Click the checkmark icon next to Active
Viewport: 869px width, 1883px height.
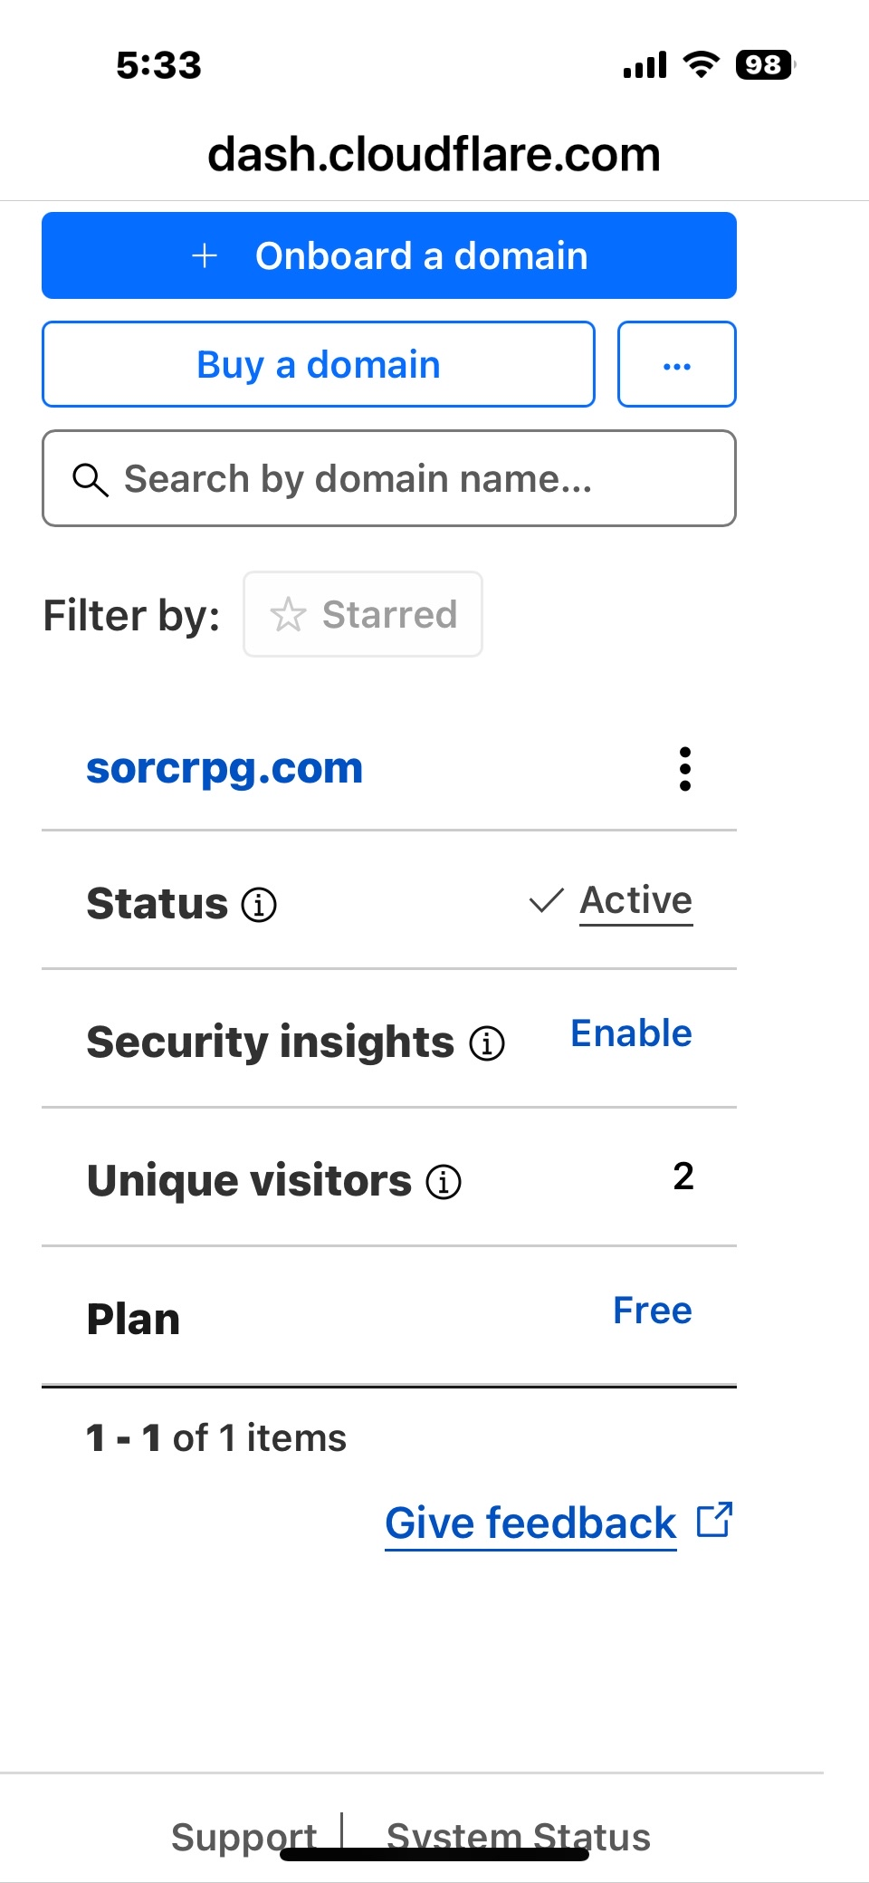545,901
